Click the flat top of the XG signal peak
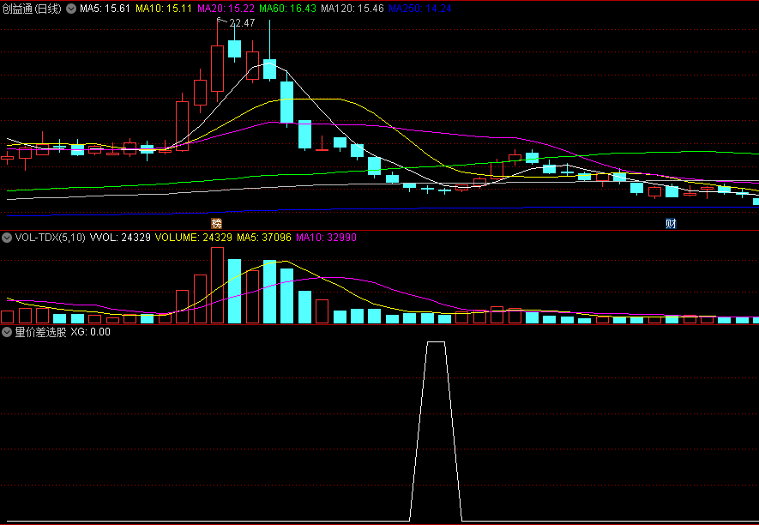 point(436,342)
